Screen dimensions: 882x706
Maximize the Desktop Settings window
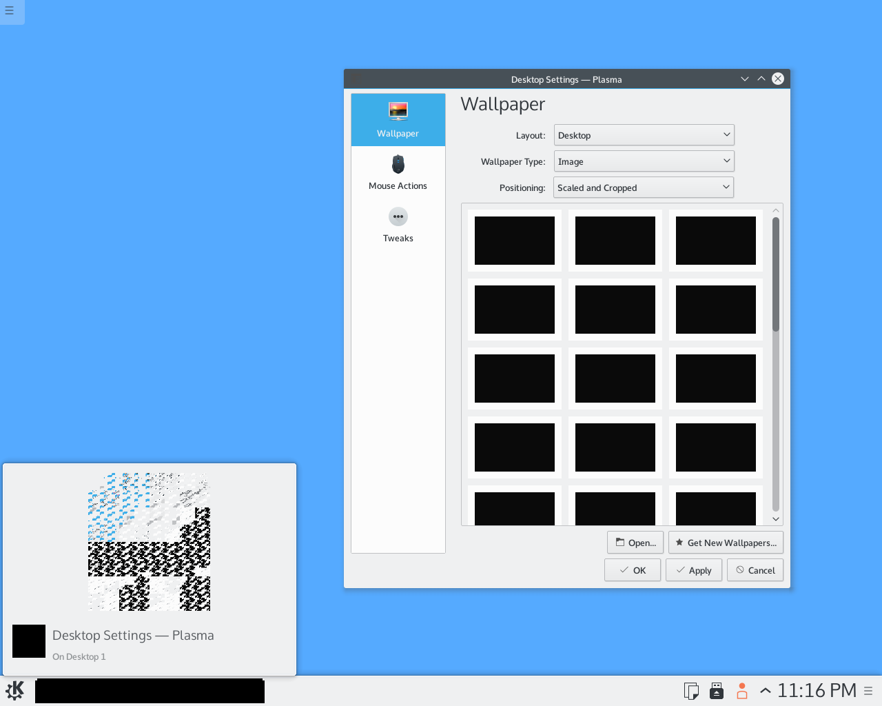(x=761, y=79)
